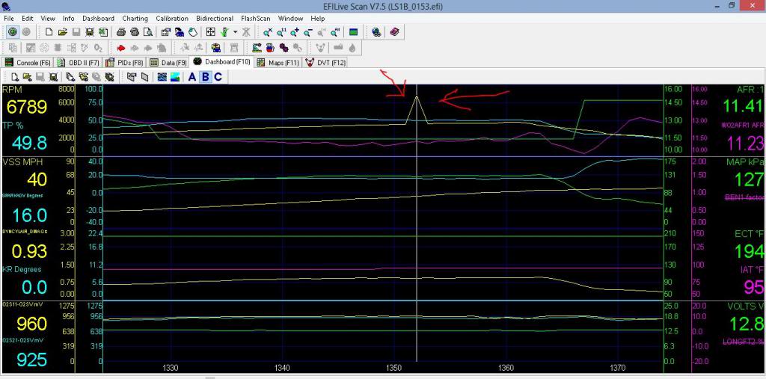Click the zoom in magnifier icon
This screenshot has height=379, width=766.
(295, 31)
